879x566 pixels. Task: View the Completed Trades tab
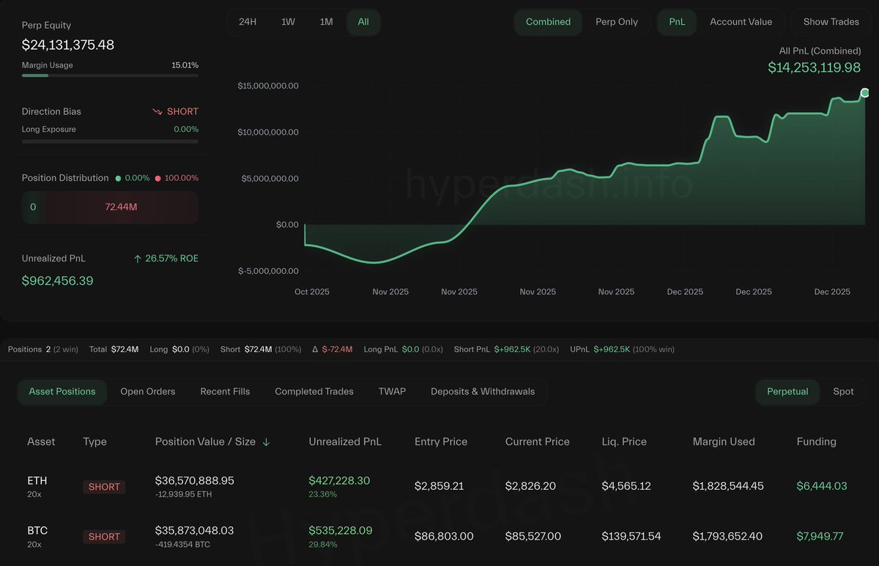pyautogui.click(x=314, y=391)
